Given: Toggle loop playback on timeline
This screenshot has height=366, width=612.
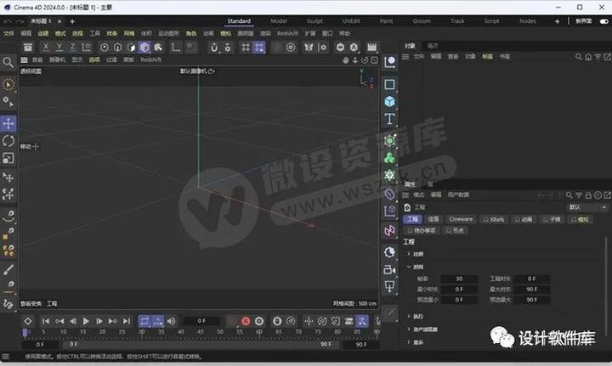Looking at the screenshot, I should pyautogui.click(x=144, y=321).
